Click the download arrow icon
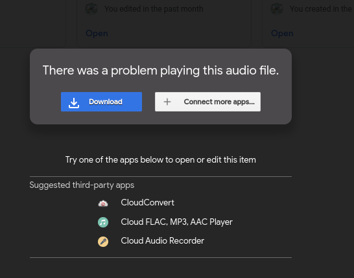 tap(74, 103)
